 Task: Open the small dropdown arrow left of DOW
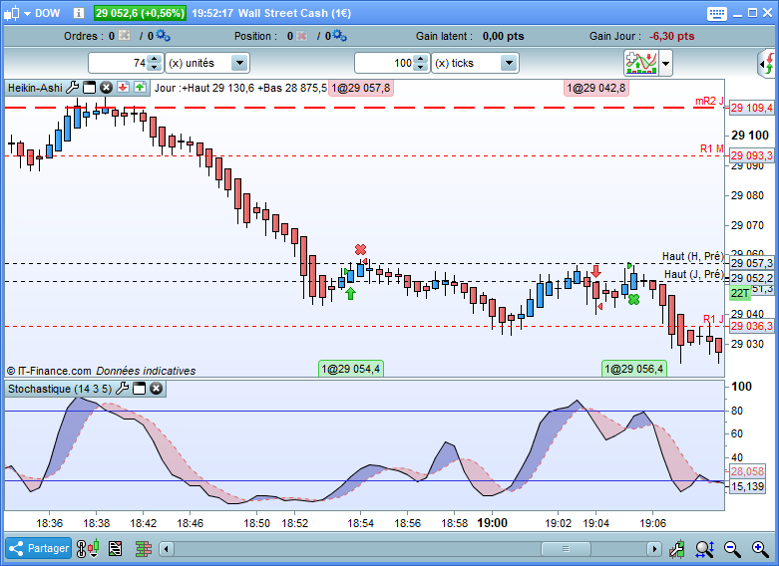[27, 14]
